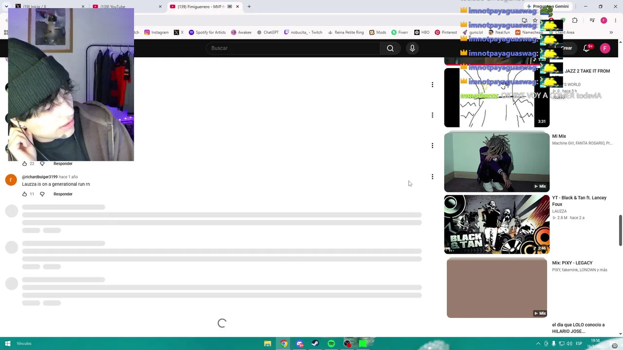Open Chrome profile avatar in toolbar
Screen dimensions: 623x350
[604, 20]
